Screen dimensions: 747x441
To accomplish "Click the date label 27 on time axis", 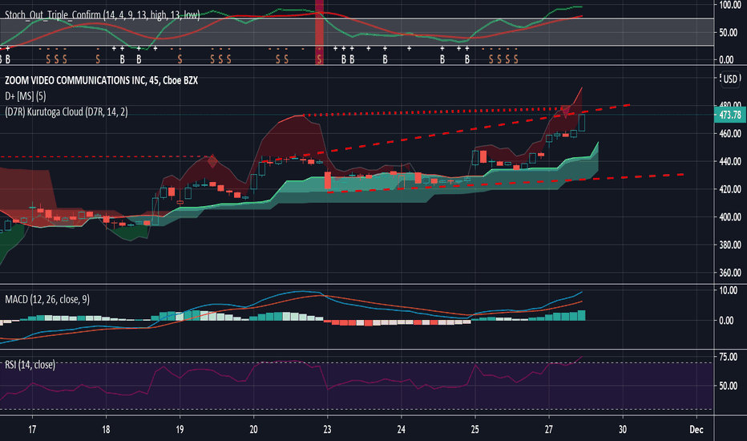I will point(549,429).
